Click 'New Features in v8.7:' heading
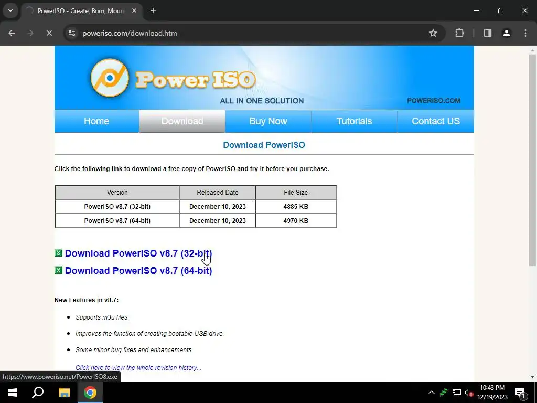The height and width of the screenshot is (403, 537). pos(87,300)
